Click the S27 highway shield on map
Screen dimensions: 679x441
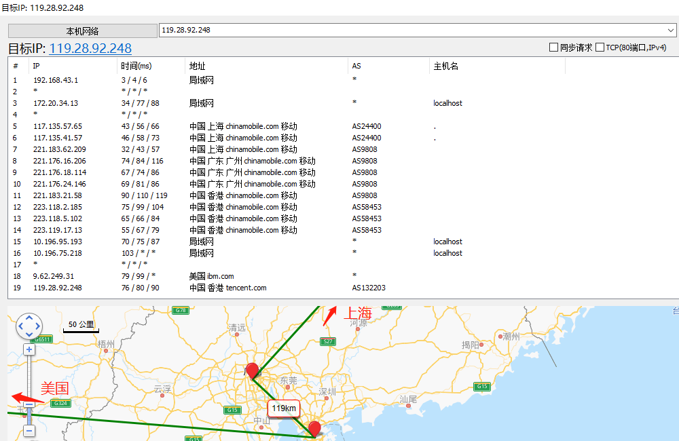click(x=328, y=341)
